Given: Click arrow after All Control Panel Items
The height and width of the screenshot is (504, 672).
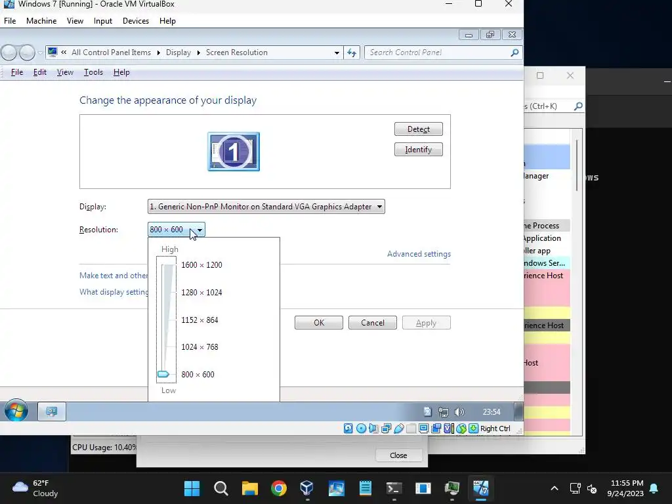Looking at the screenshot, I should tap(158, 52).
